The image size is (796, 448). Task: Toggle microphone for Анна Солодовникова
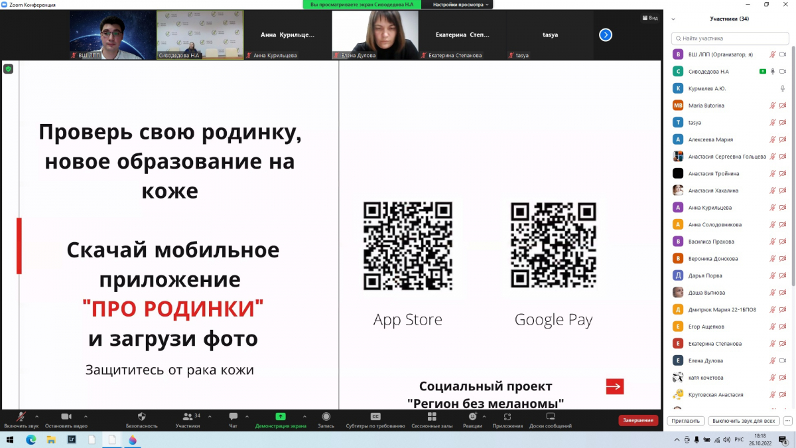772,224
